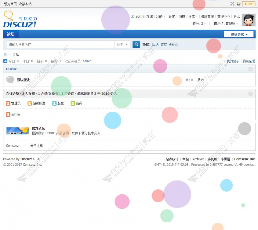Click the 在线会员 heading link
The height and width of the screenshot is (230, 258).
coord(12,94)
